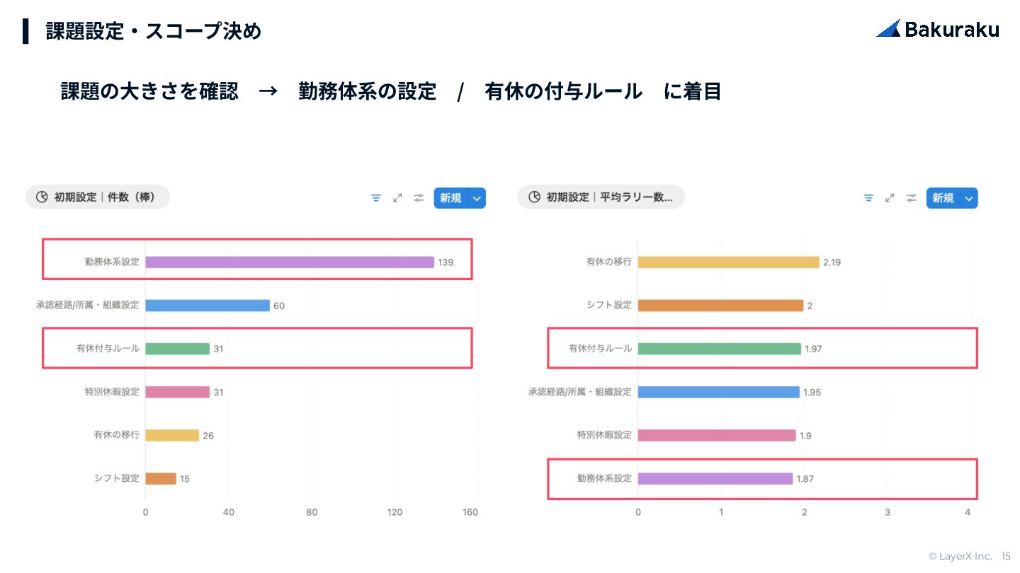Click the green 有休付与ルール bar showing 1.97
Screen dimensions: 1020x573
[x=719, y=349]
